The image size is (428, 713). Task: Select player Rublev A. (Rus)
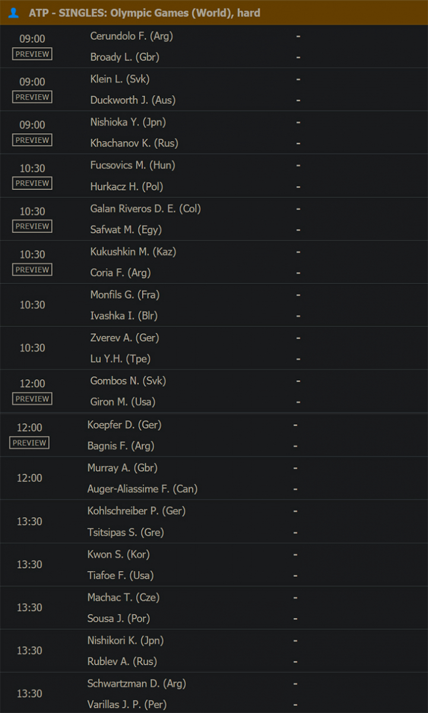click(122, 661)
